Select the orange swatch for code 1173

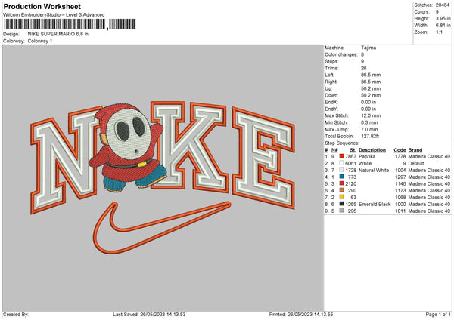pyautogui.click(x=342, y=190)
